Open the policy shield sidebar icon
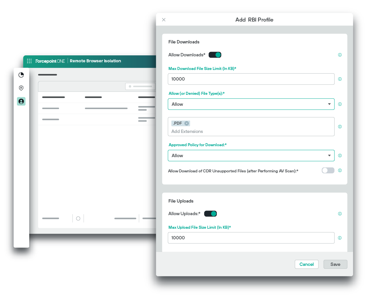367x302 pixels. 21,88
